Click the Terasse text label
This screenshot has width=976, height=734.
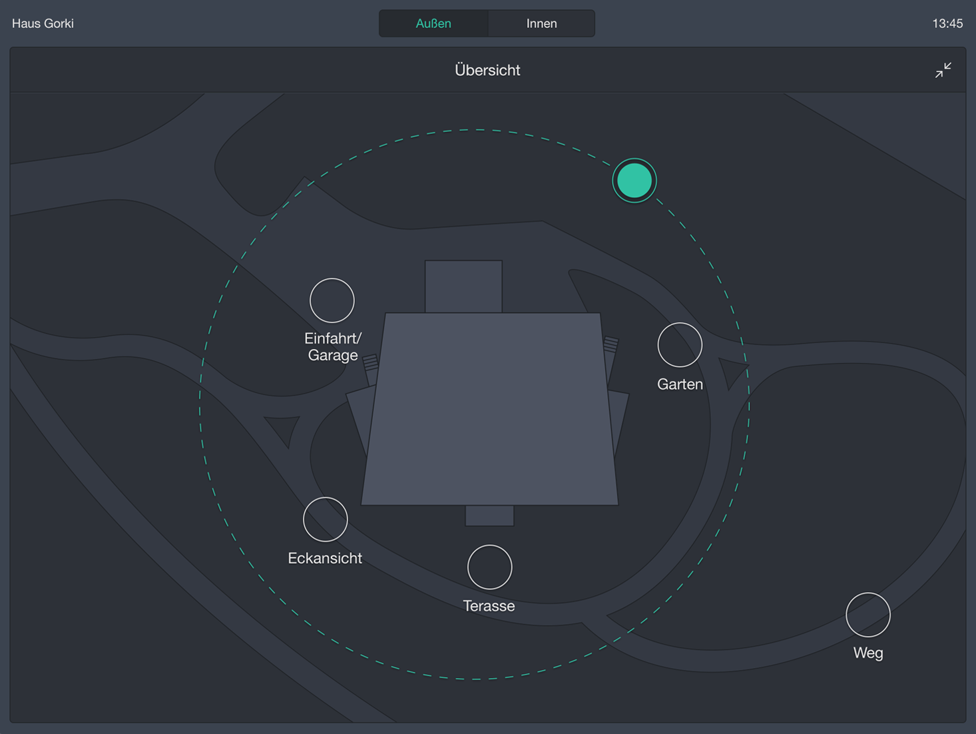pos(489,606)
